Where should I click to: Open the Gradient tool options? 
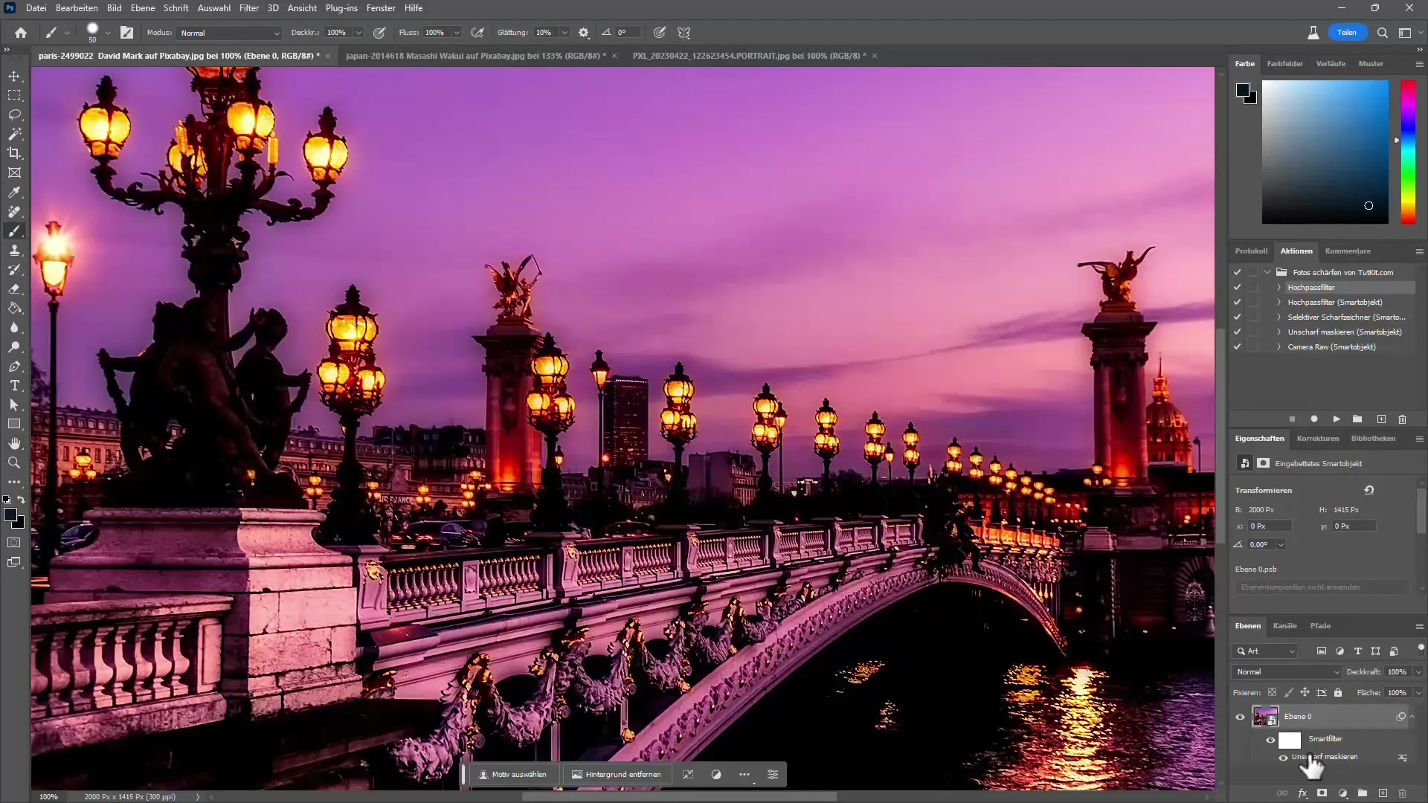coord(15,309)
